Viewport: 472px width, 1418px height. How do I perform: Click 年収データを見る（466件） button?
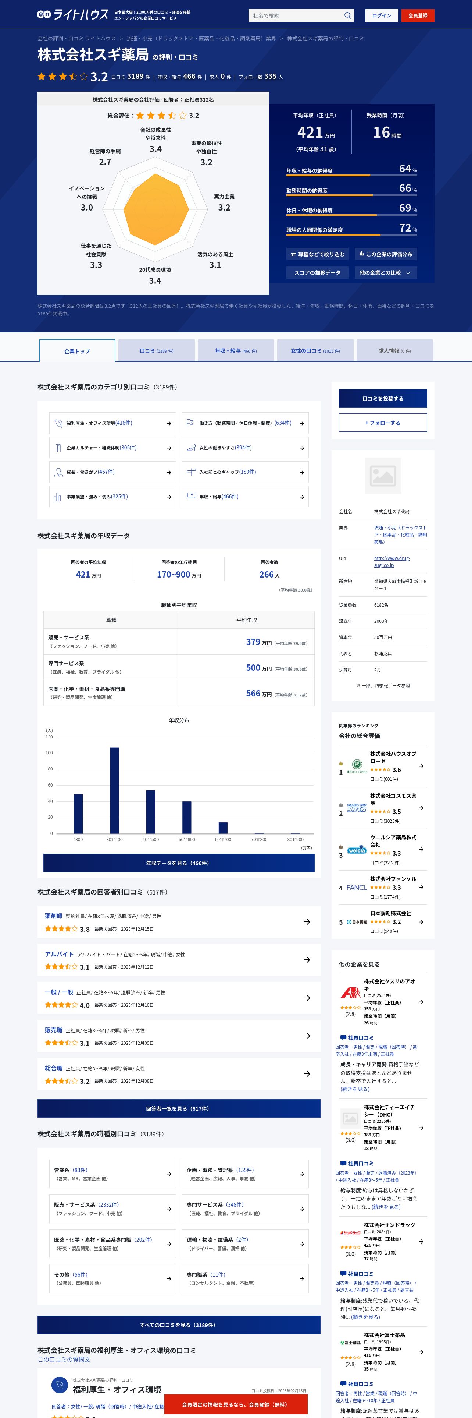click(179, 863)
